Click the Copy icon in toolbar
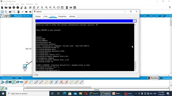Viewport: 172px width, 96px height. click(30, 7)
